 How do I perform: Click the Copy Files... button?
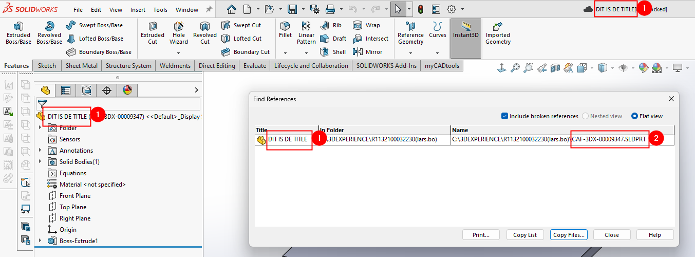click(x=569, y=235)
